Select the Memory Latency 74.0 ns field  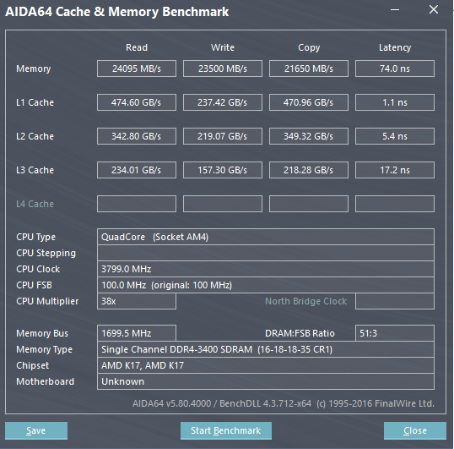click(395, 68)
